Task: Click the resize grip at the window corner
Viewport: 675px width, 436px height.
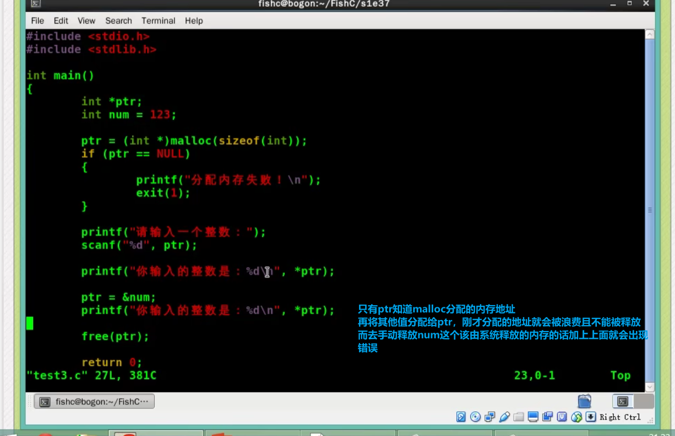Action: [651, 421]
